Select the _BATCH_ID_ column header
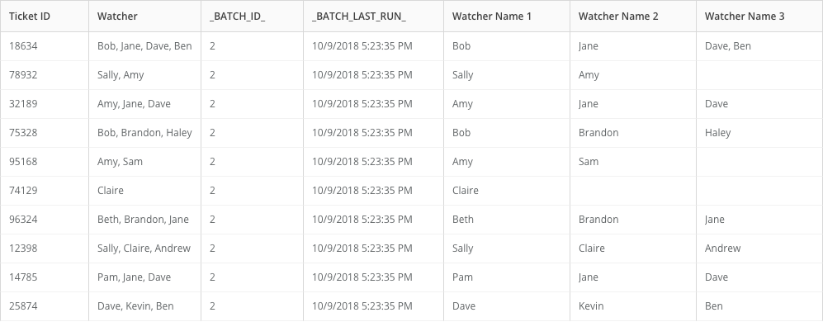This screenshot has height=322, width=823. pos(252,17)
